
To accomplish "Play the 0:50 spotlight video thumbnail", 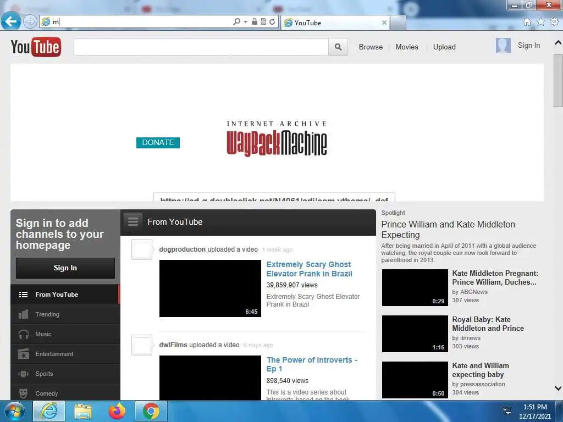I will point(415,380).
